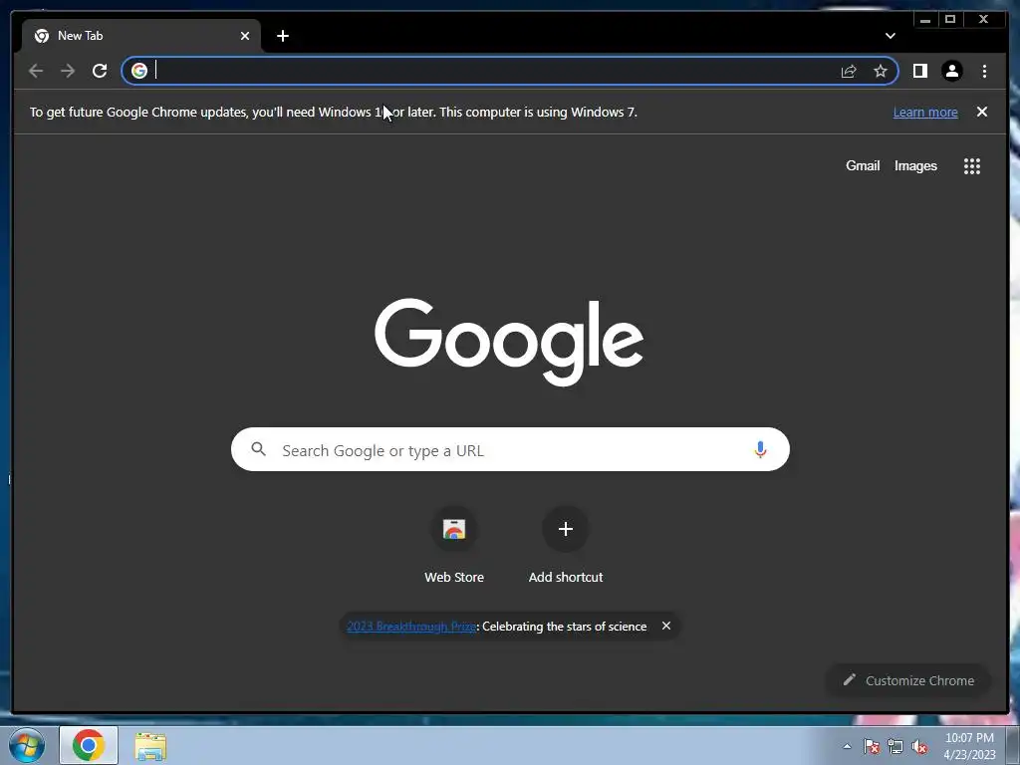Dismiss the Windows 7 update notice
The image size is (1020, 765).
tap(982, 112)
